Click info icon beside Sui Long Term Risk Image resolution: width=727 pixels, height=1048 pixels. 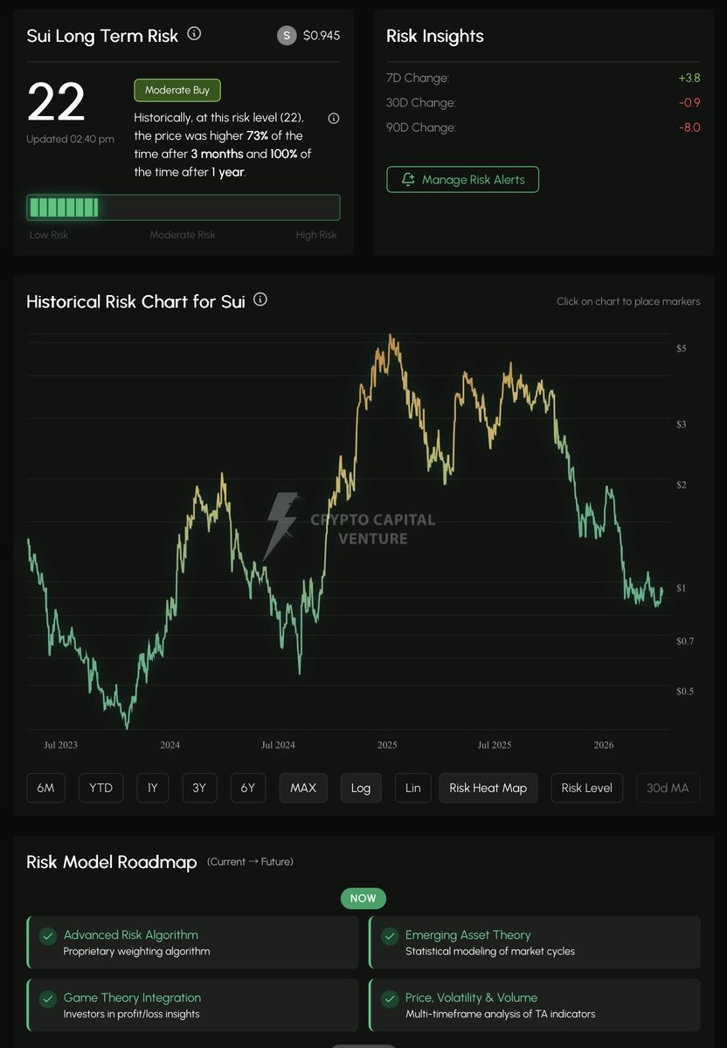tap(195, 35)
